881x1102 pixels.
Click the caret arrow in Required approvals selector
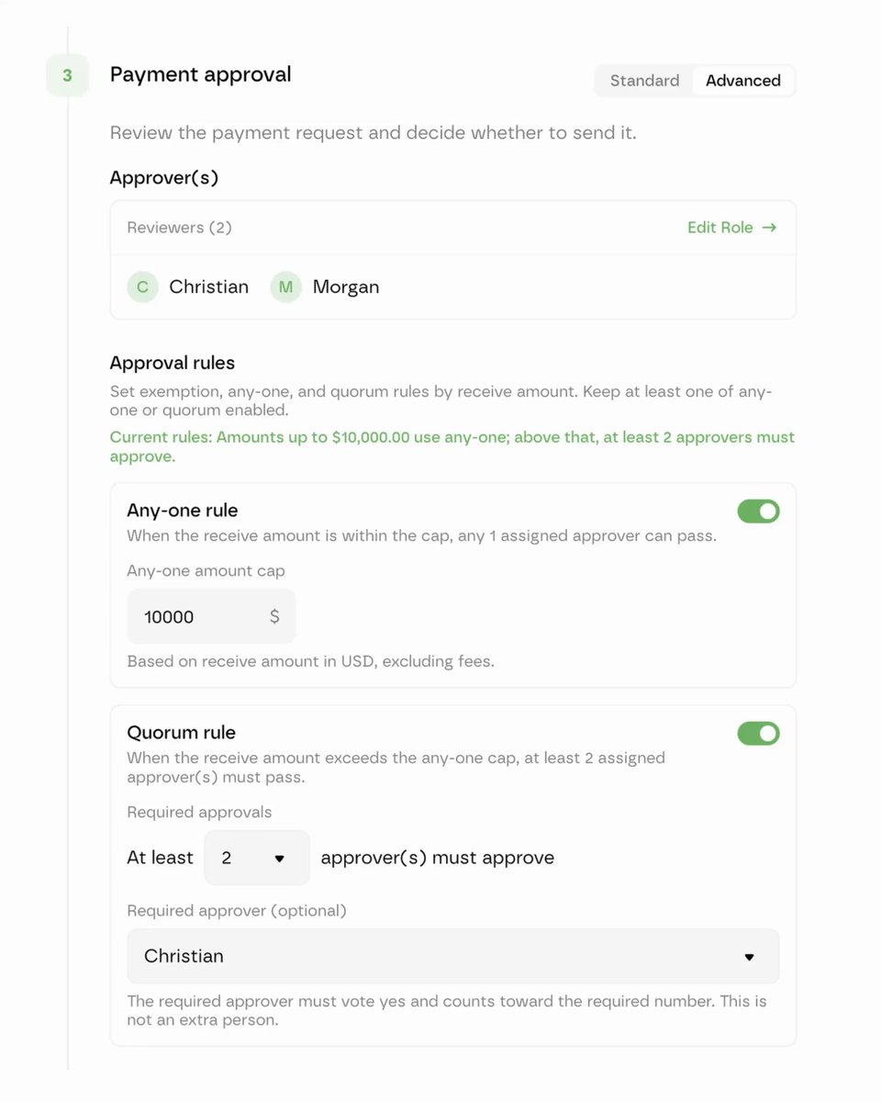(280, 859)
